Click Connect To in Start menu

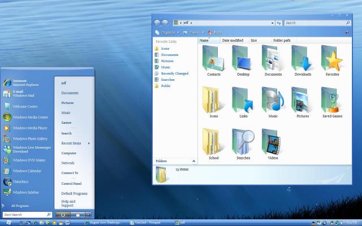point(70,173)
